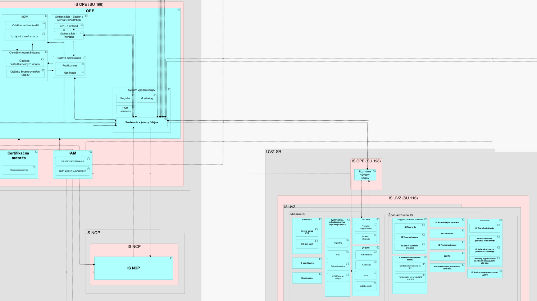Image resolution: width=537 pixels, height=301 pixels.
Task: Select the Monitoring component box
Action: (147, 98)
